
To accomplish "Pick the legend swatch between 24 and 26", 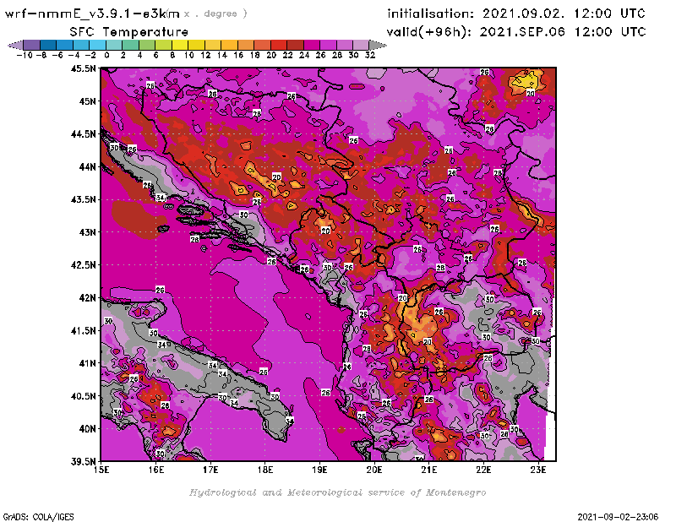I will point(311,45).
